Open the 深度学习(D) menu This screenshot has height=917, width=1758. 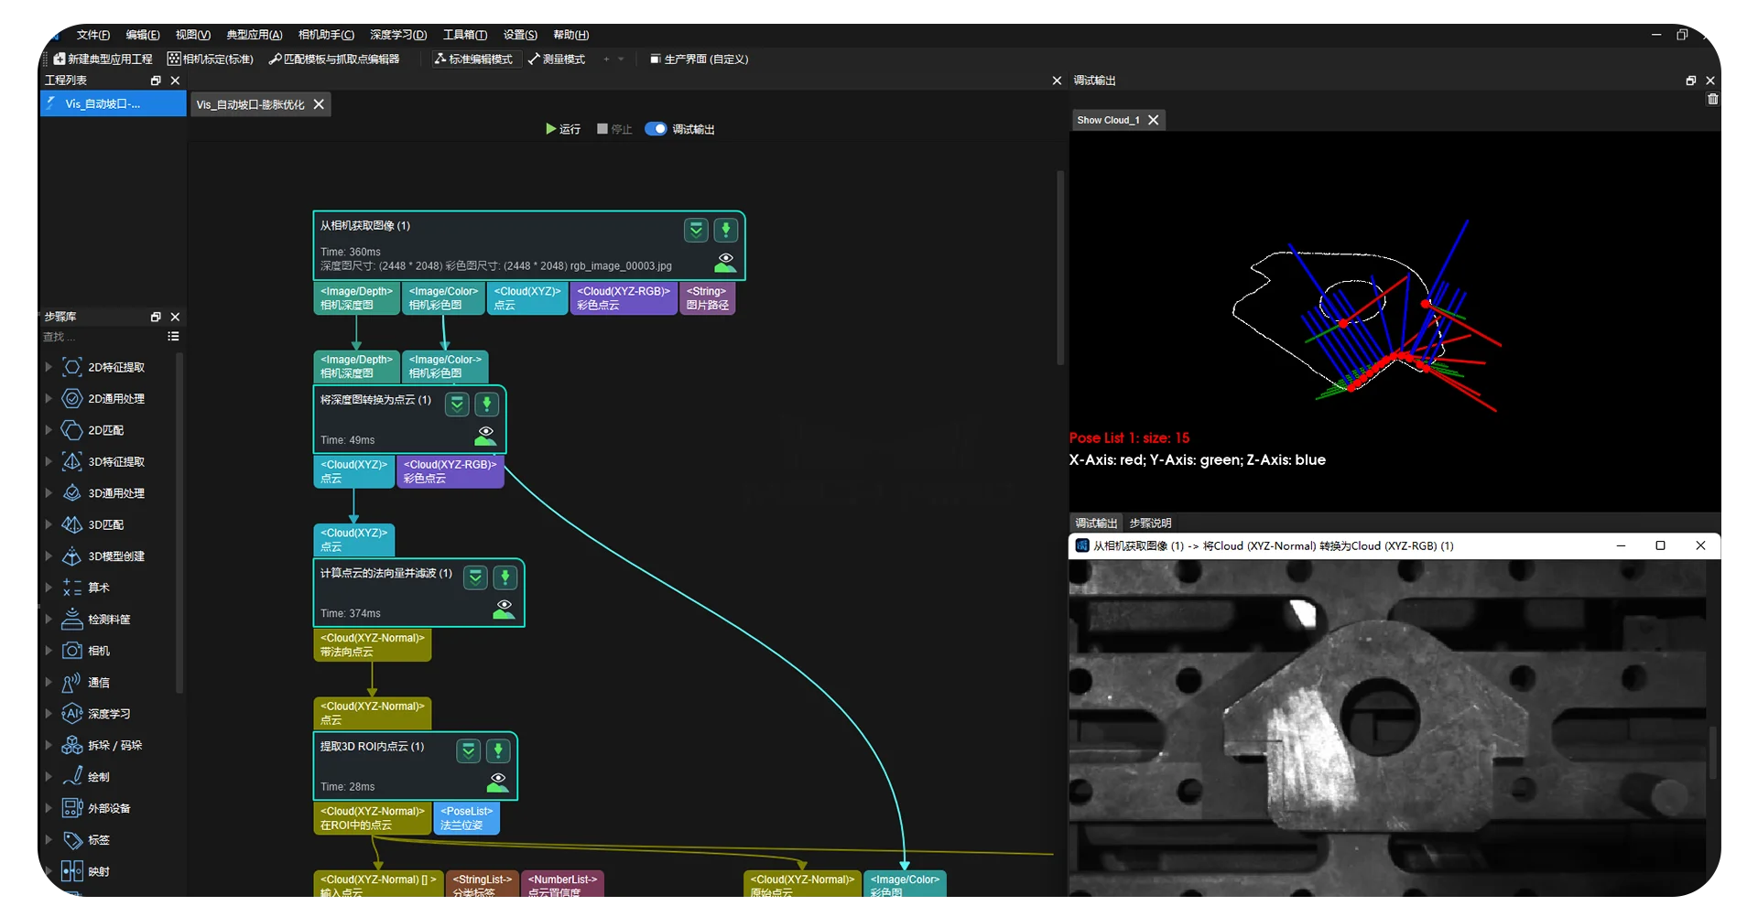click(x=398, y=35)
